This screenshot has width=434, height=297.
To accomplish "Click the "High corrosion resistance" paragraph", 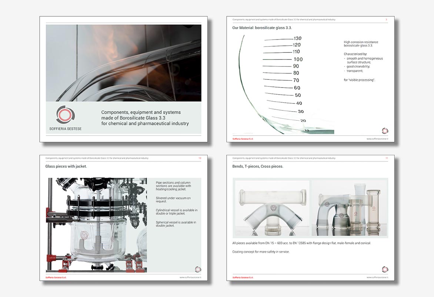I will click(361, 44).
